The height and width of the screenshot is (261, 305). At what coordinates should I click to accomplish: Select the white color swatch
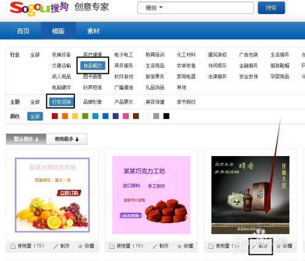[146, 116]
